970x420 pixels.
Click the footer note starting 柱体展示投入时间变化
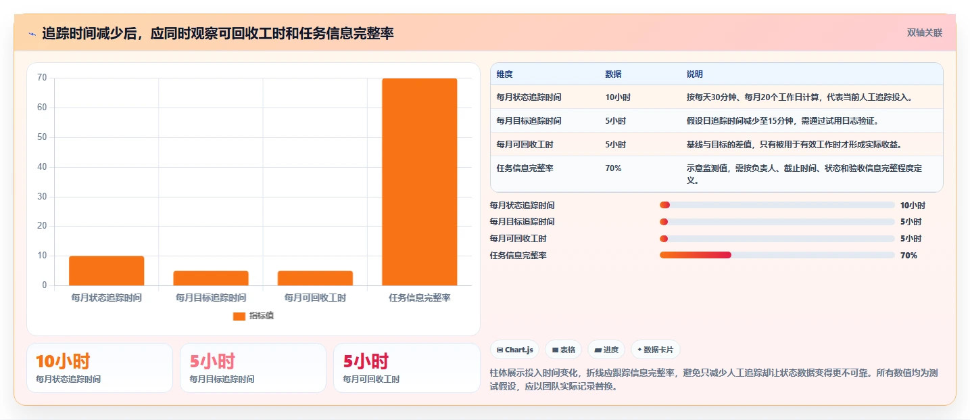[712, 380]
